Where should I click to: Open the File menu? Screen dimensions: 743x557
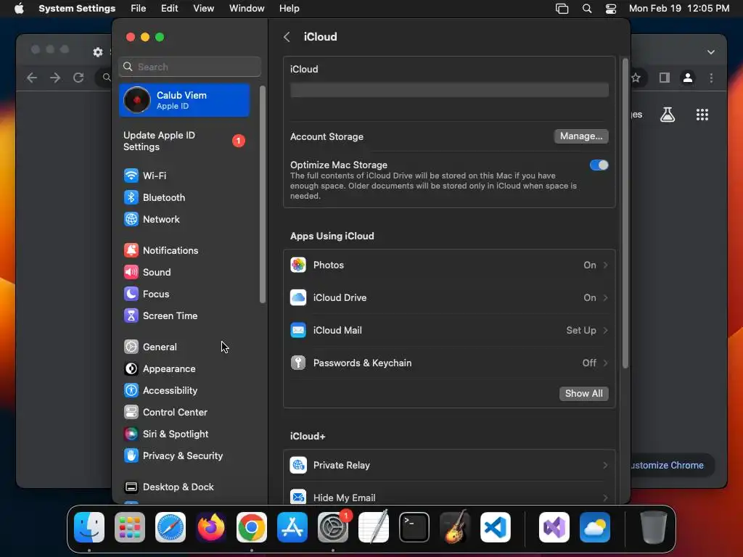point(139,9)
